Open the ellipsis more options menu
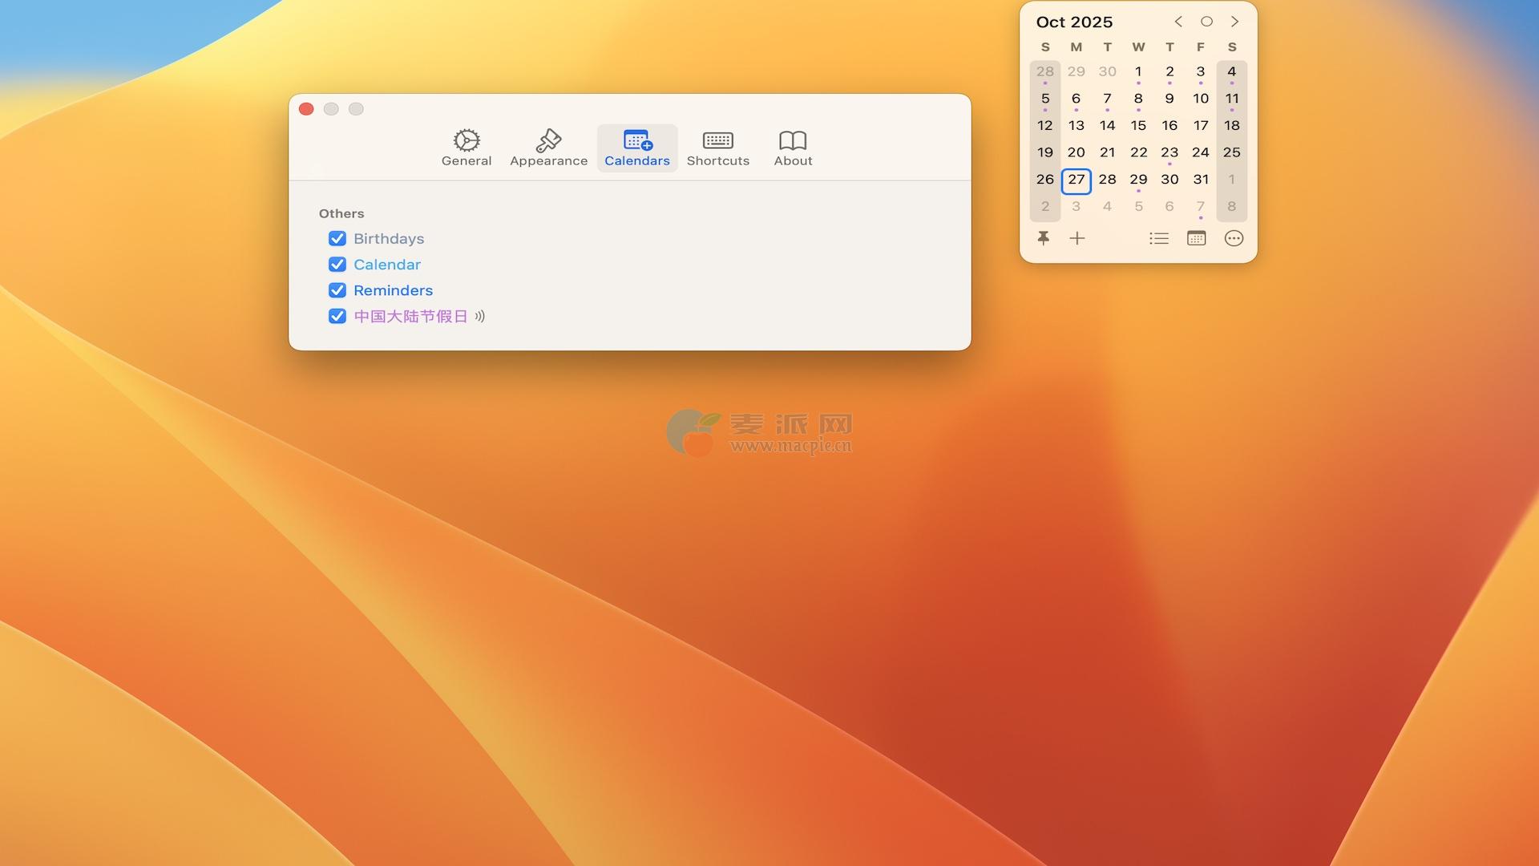This screenshot has width=1539, height=866. (x=1234, y=238)
